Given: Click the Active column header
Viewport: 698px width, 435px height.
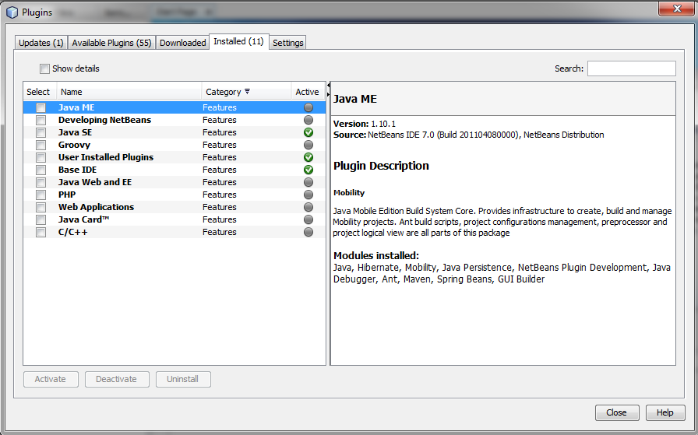Looking at the screenshot, I should click(308, 92).
